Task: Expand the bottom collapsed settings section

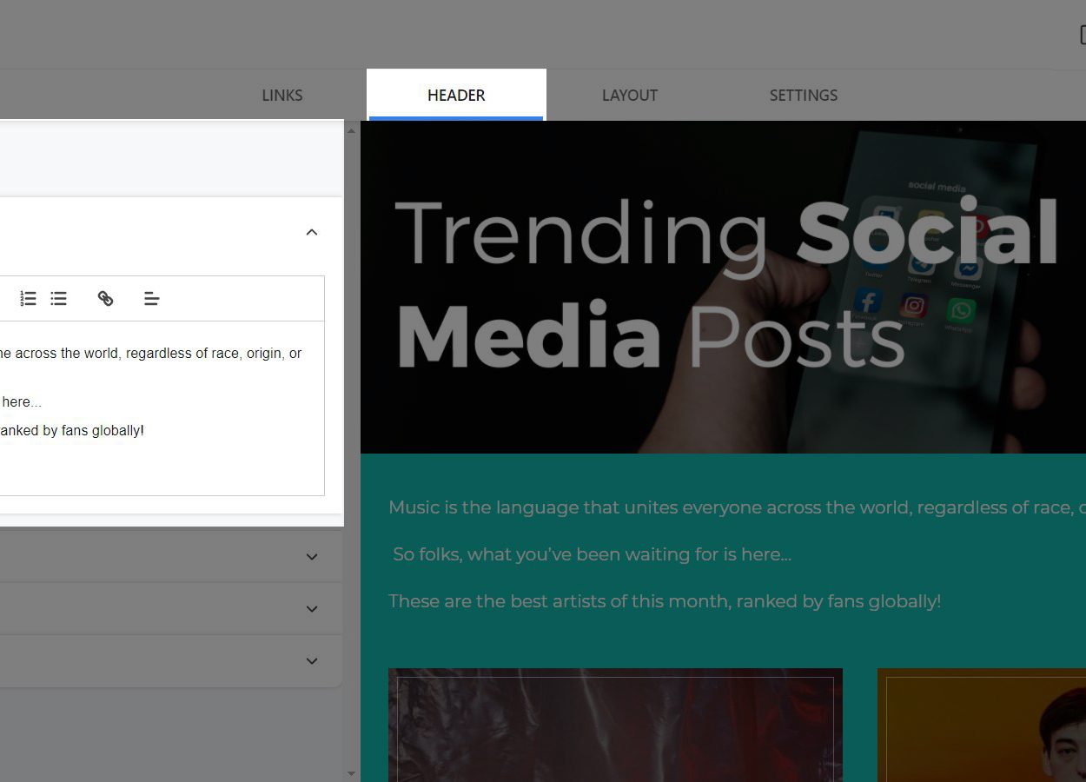Action: pos(311,660)
